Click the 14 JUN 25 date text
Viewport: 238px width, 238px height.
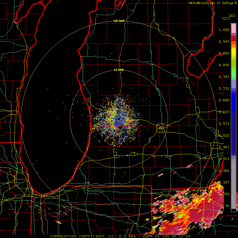click(x=166, y=236)
